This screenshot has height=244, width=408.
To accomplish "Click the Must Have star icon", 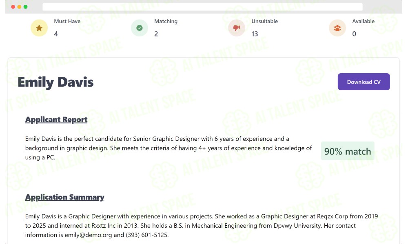I will pyautogui.click(x=39, y=28).
